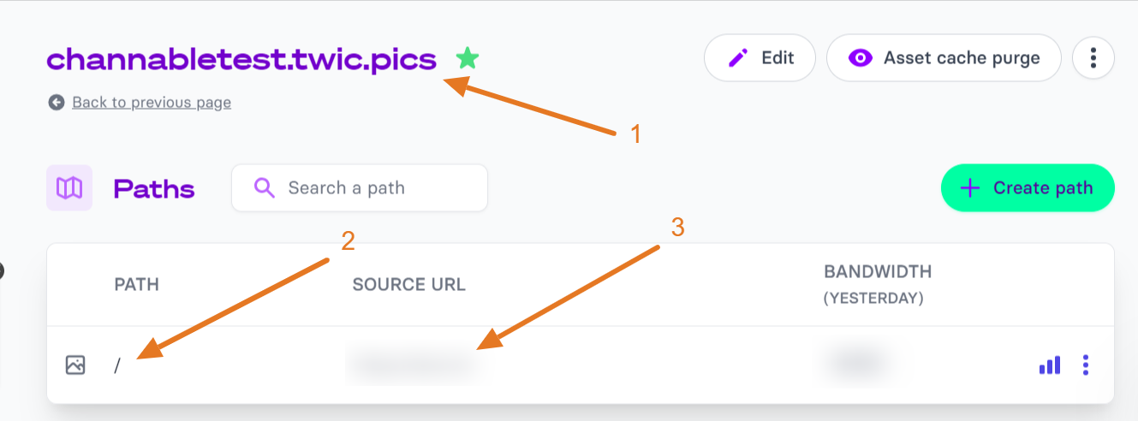Click the Paths map icon
The image size is (1138, 421).
[x=69, y=188]
